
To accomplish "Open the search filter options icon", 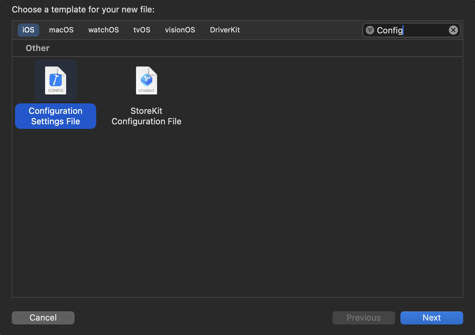I will (370, 30).
